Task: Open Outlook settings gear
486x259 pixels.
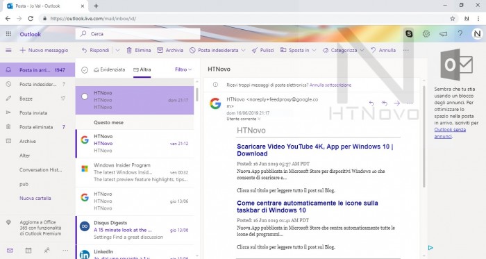Action: point(426,34)
